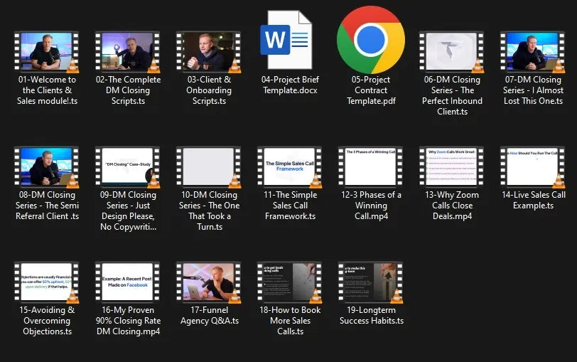Click the 14-Live Sales Call Example.ts file
Image resolution: width=577 pixels, height=362 pixels.
point(532,167)
